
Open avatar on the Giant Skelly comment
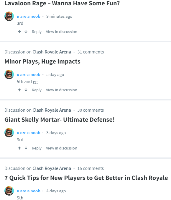tap(9, 133)
